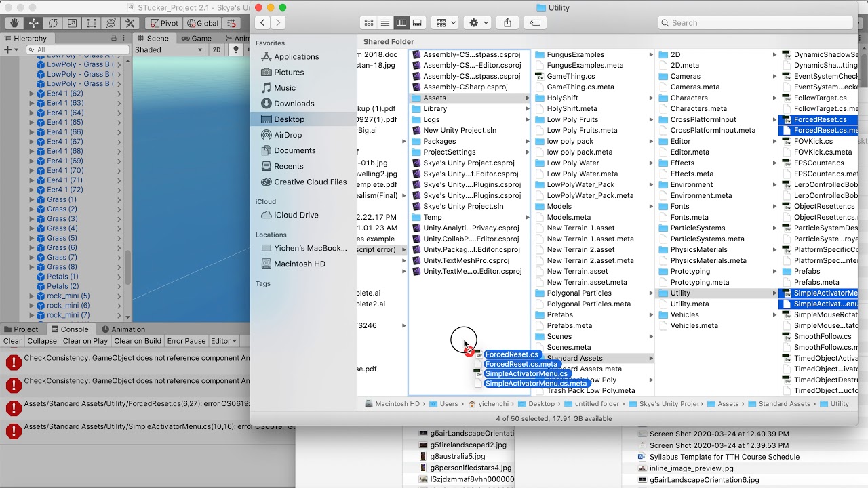Select the Rect tool in Unity toolbar
This screenshot has width=868, height=488.
[x=92, y=23]
